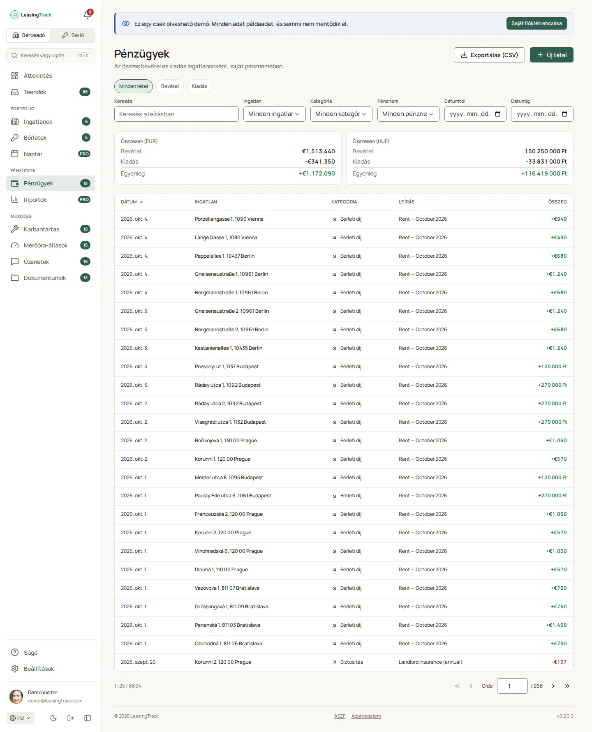Viewport: 592px width, 732px height.
Task: Go to next page arrow
Action: tap(553, 686)
